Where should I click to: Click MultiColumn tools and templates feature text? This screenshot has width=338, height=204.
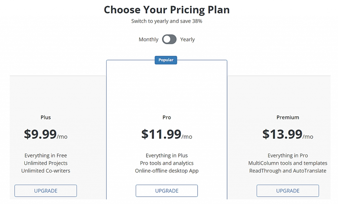point(288,163)
